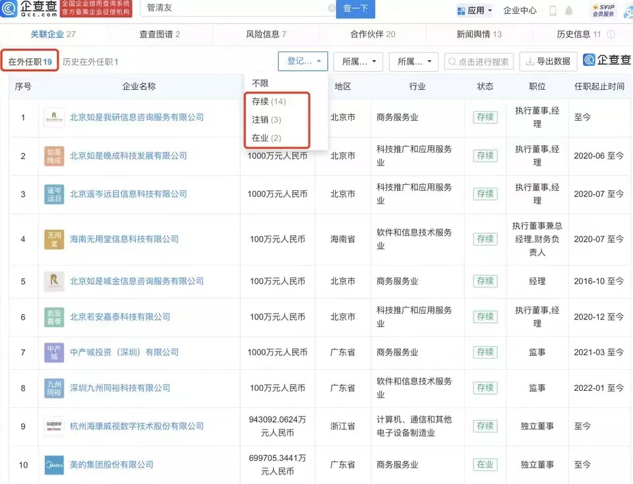The width and height of the screenshot is (633, 484).
Task: Click the 点击进行搜索 search field
Action: (x=479, y=61)
